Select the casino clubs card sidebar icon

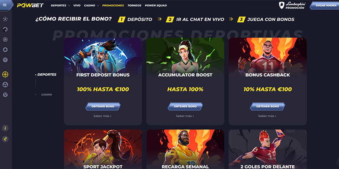click(x=5, y=50)
